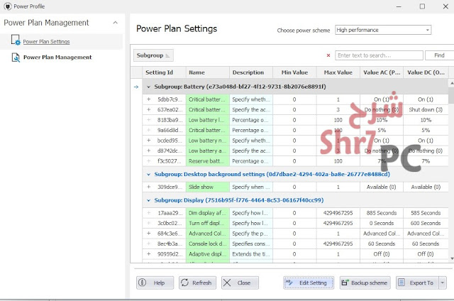Collapse the Subgroup: Battery group
Image resolution: width=454 pixels, height=301 pixels.
[x=148, y=87]
